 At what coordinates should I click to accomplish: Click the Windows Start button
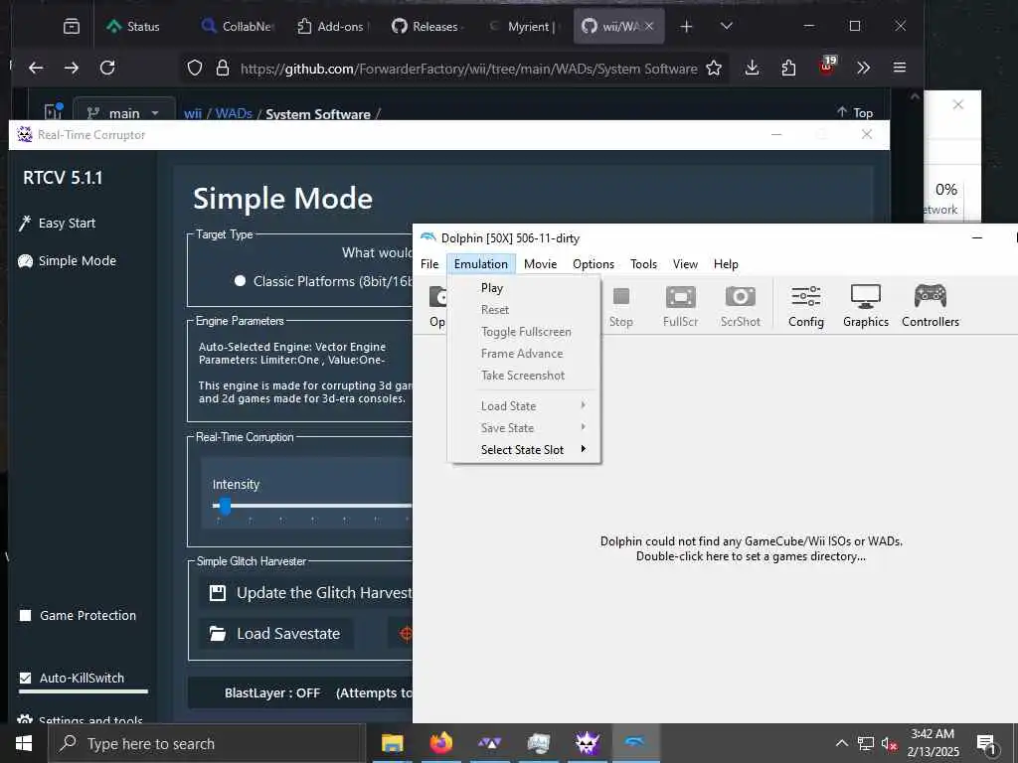[x=24, y=743]
